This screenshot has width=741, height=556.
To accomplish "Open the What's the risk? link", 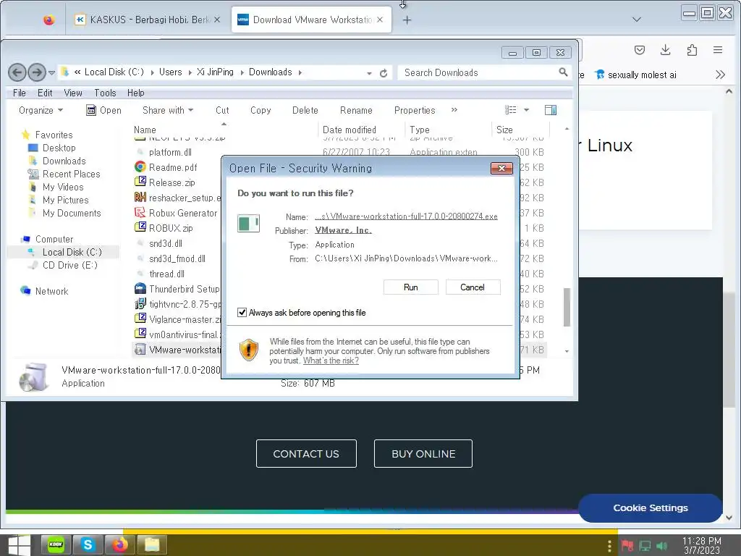I will [x=331, y=361].
